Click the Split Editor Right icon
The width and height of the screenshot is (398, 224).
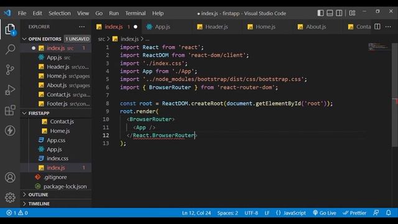click(x=377, y=26)
